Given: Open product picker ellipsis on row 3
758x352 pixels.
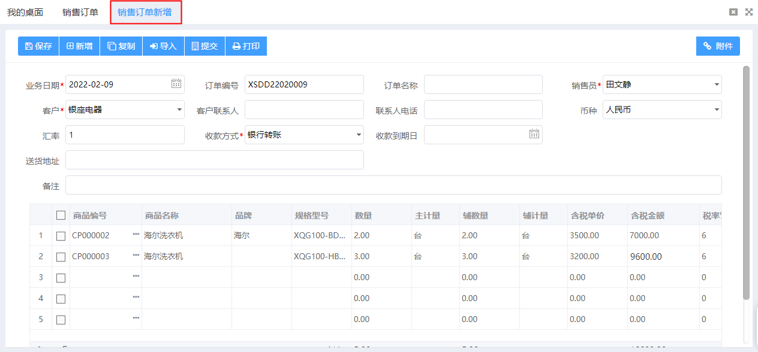Looking at the screenshot, I should pyautogui.click(x=136, y=277).
